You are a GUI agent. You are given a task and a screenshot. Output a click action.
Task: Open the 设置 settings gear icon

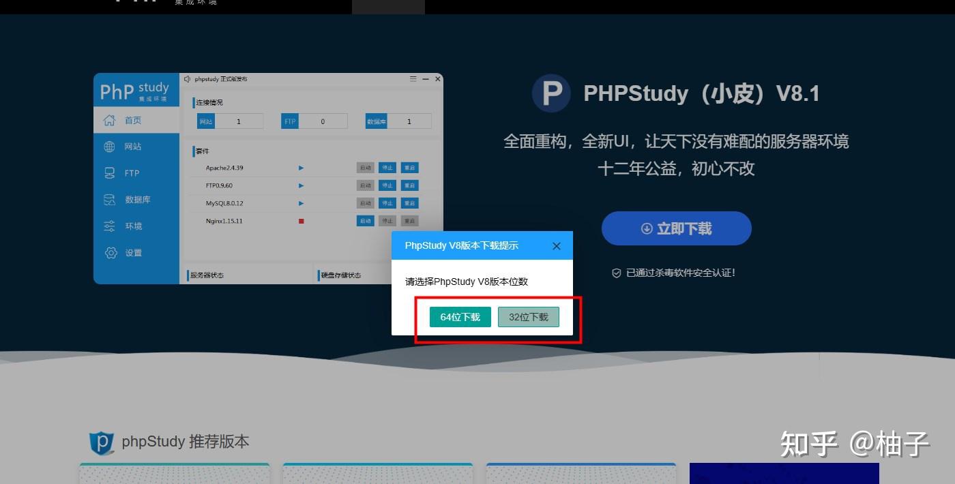pos(109,252)
